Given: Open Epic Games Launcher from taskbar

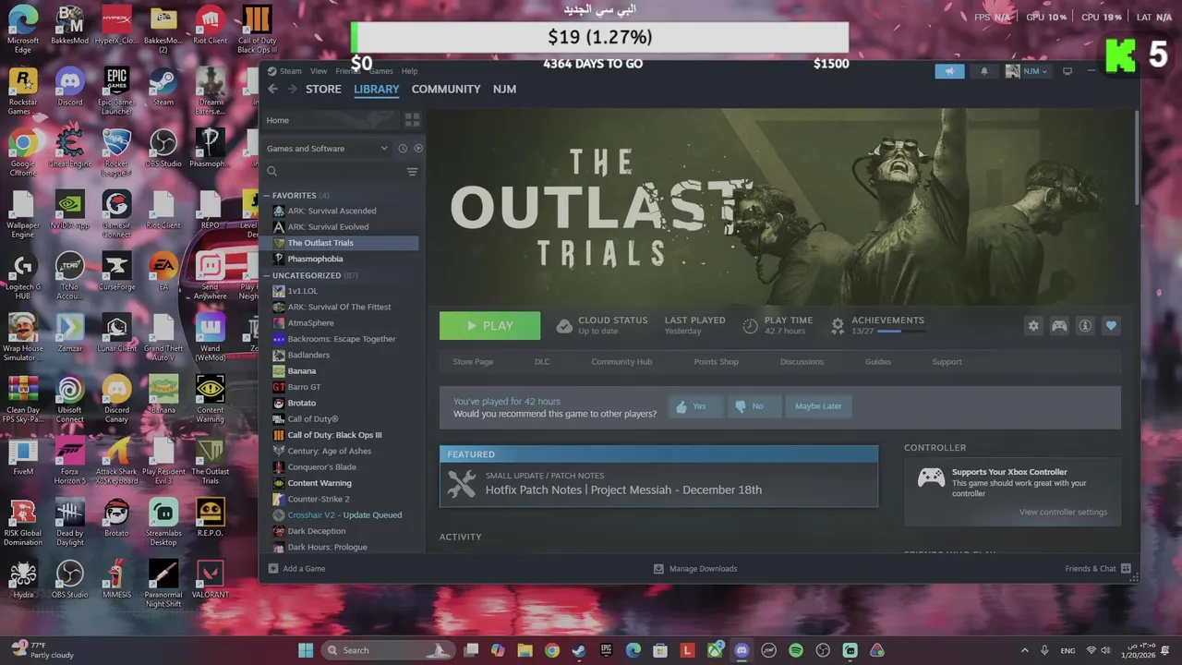Looking at the screenshot, I should (607, 650).
